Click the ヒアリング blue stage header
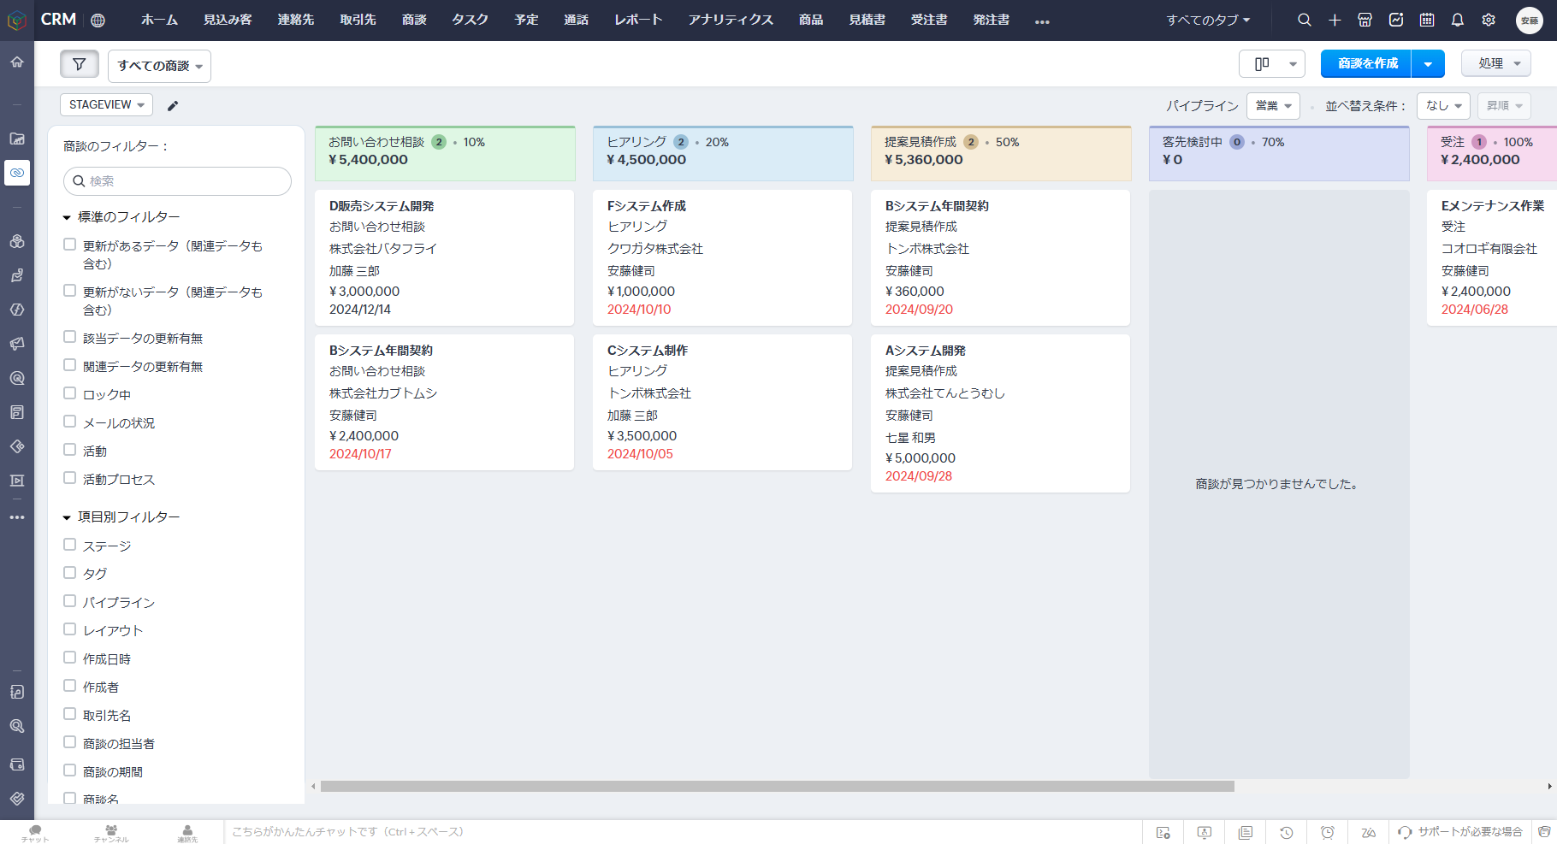Viewport: 1557px width, 844px height. 723,153
